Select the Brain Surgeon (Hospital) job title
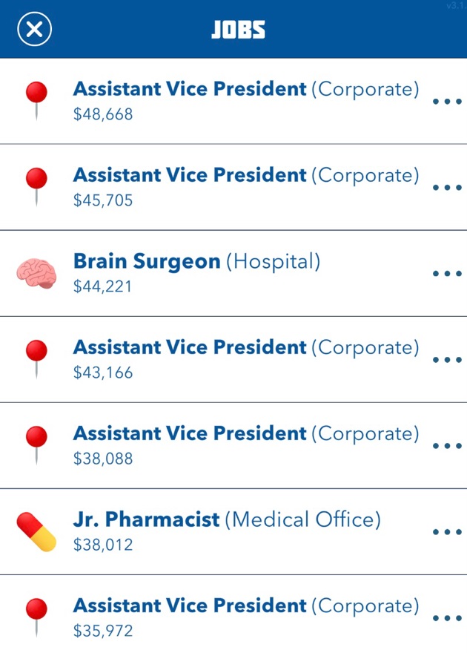 [x=196, y=262]
